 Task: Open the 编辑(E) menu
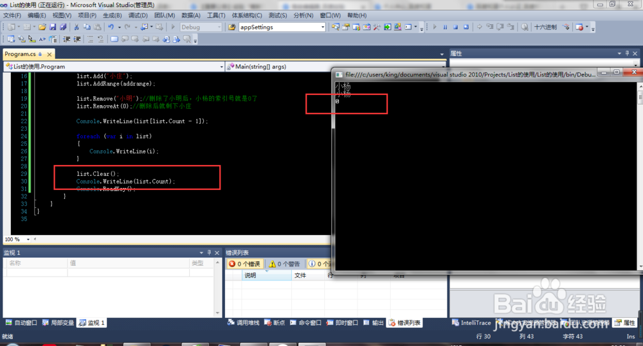(37, 15)
